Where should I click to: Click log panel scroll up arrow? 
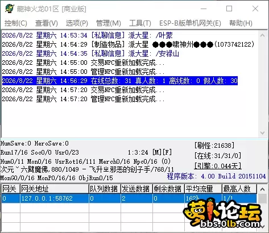263,35
